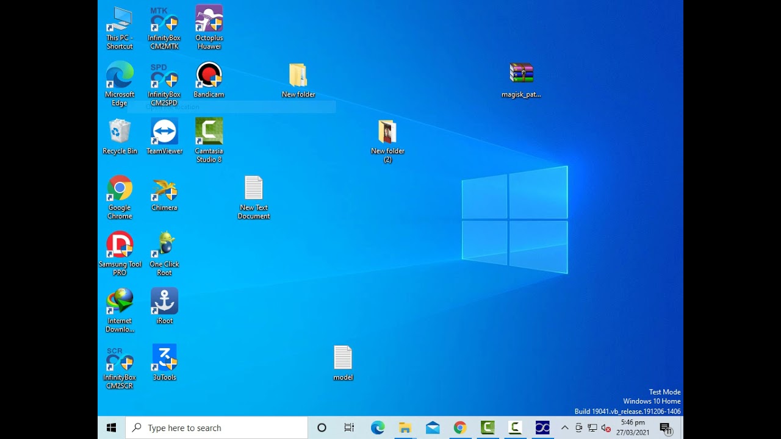Select New Text Document file
The width and height of the screenshot is (781, 439).
254,198
